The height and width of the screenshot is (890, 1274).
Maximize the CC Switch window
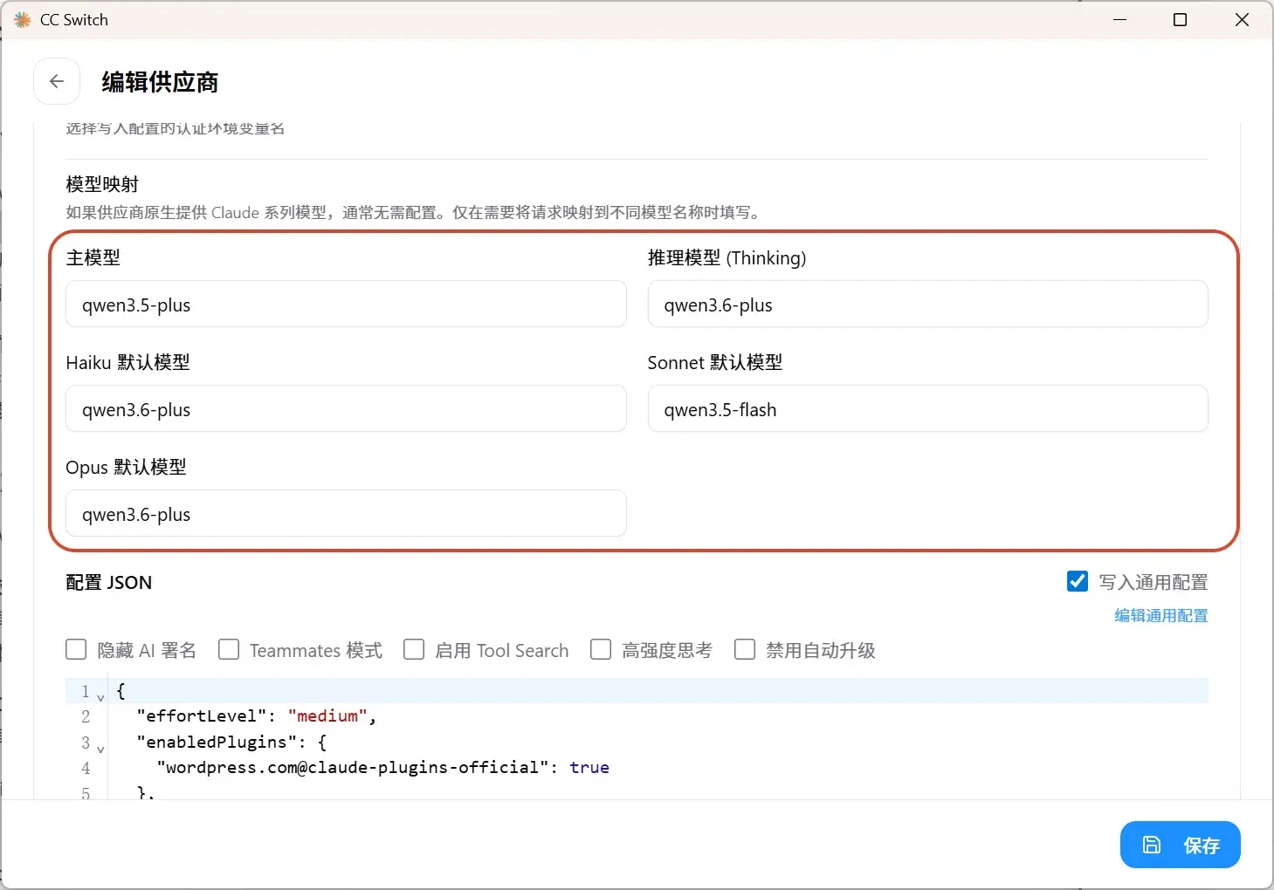(1180, 19)
